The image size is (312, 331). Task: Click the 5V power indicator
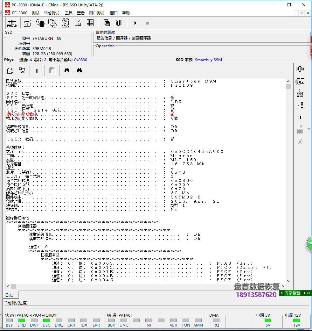[268, 320]
